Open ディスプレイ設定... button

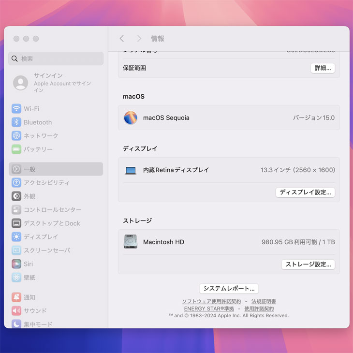click(x=305, y=192)
